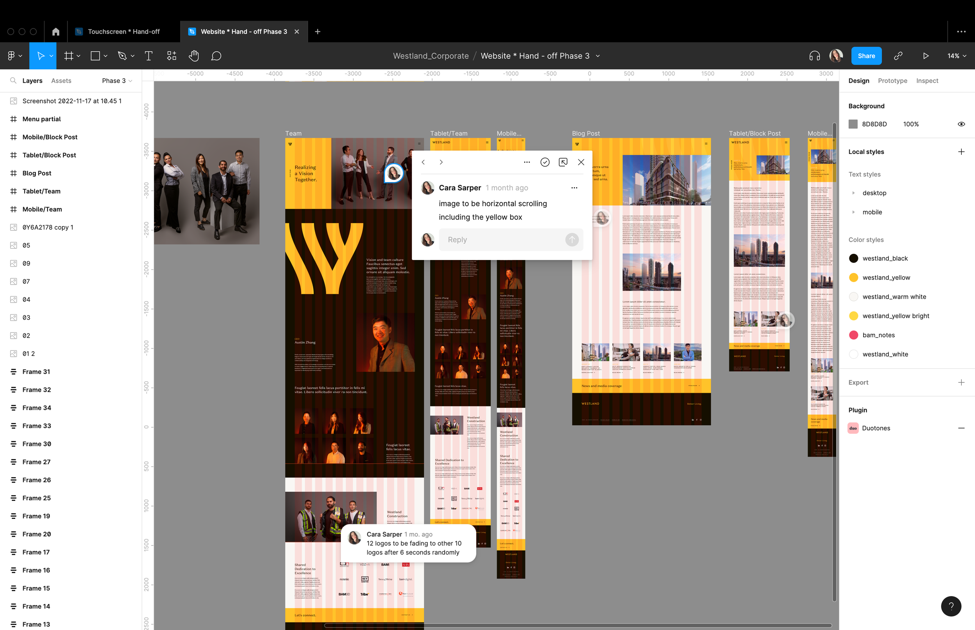Click the Reply comment input field
Image resolution: width=975 pixels, height=630 pixels.
coord(503,240)
